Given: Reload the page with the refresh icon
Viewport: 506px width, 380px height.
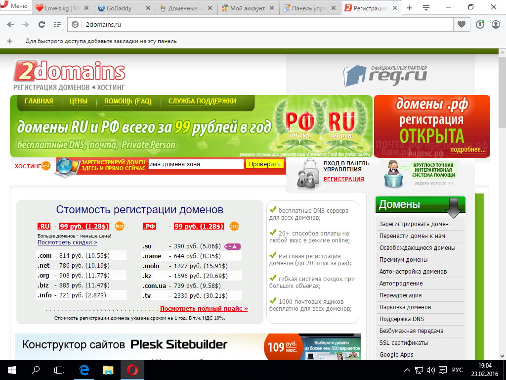Looking at the screenshot, I should (x=42, y=25).
